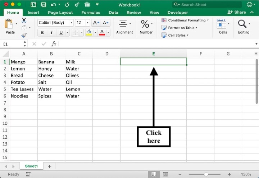259x178 pixels.
Task: Increase font size with the A up icon
Action: tap(96, 23)
